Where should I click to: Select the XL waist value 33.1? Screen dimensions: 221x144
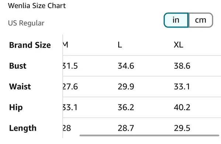182,86
